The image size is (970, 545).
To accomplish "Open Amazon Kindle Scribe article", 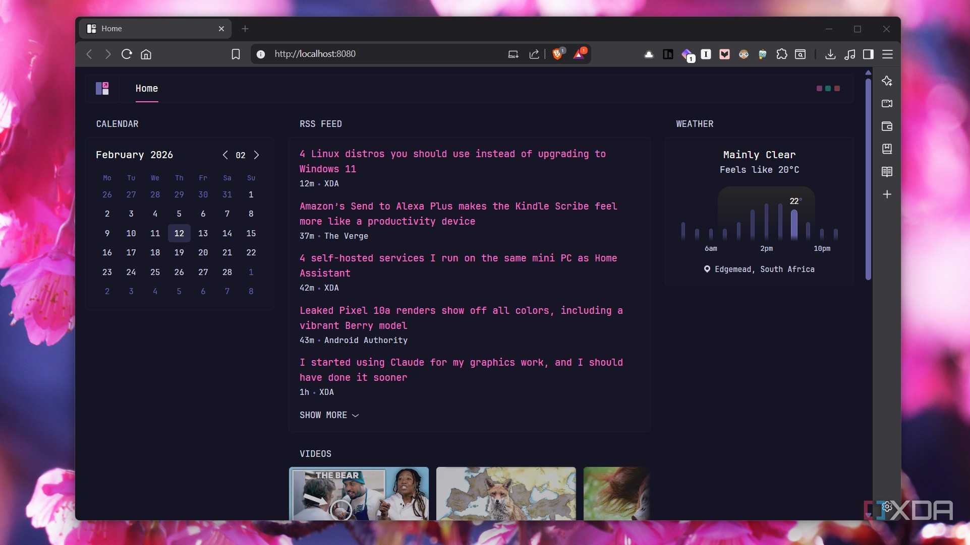I will [458, 214].
